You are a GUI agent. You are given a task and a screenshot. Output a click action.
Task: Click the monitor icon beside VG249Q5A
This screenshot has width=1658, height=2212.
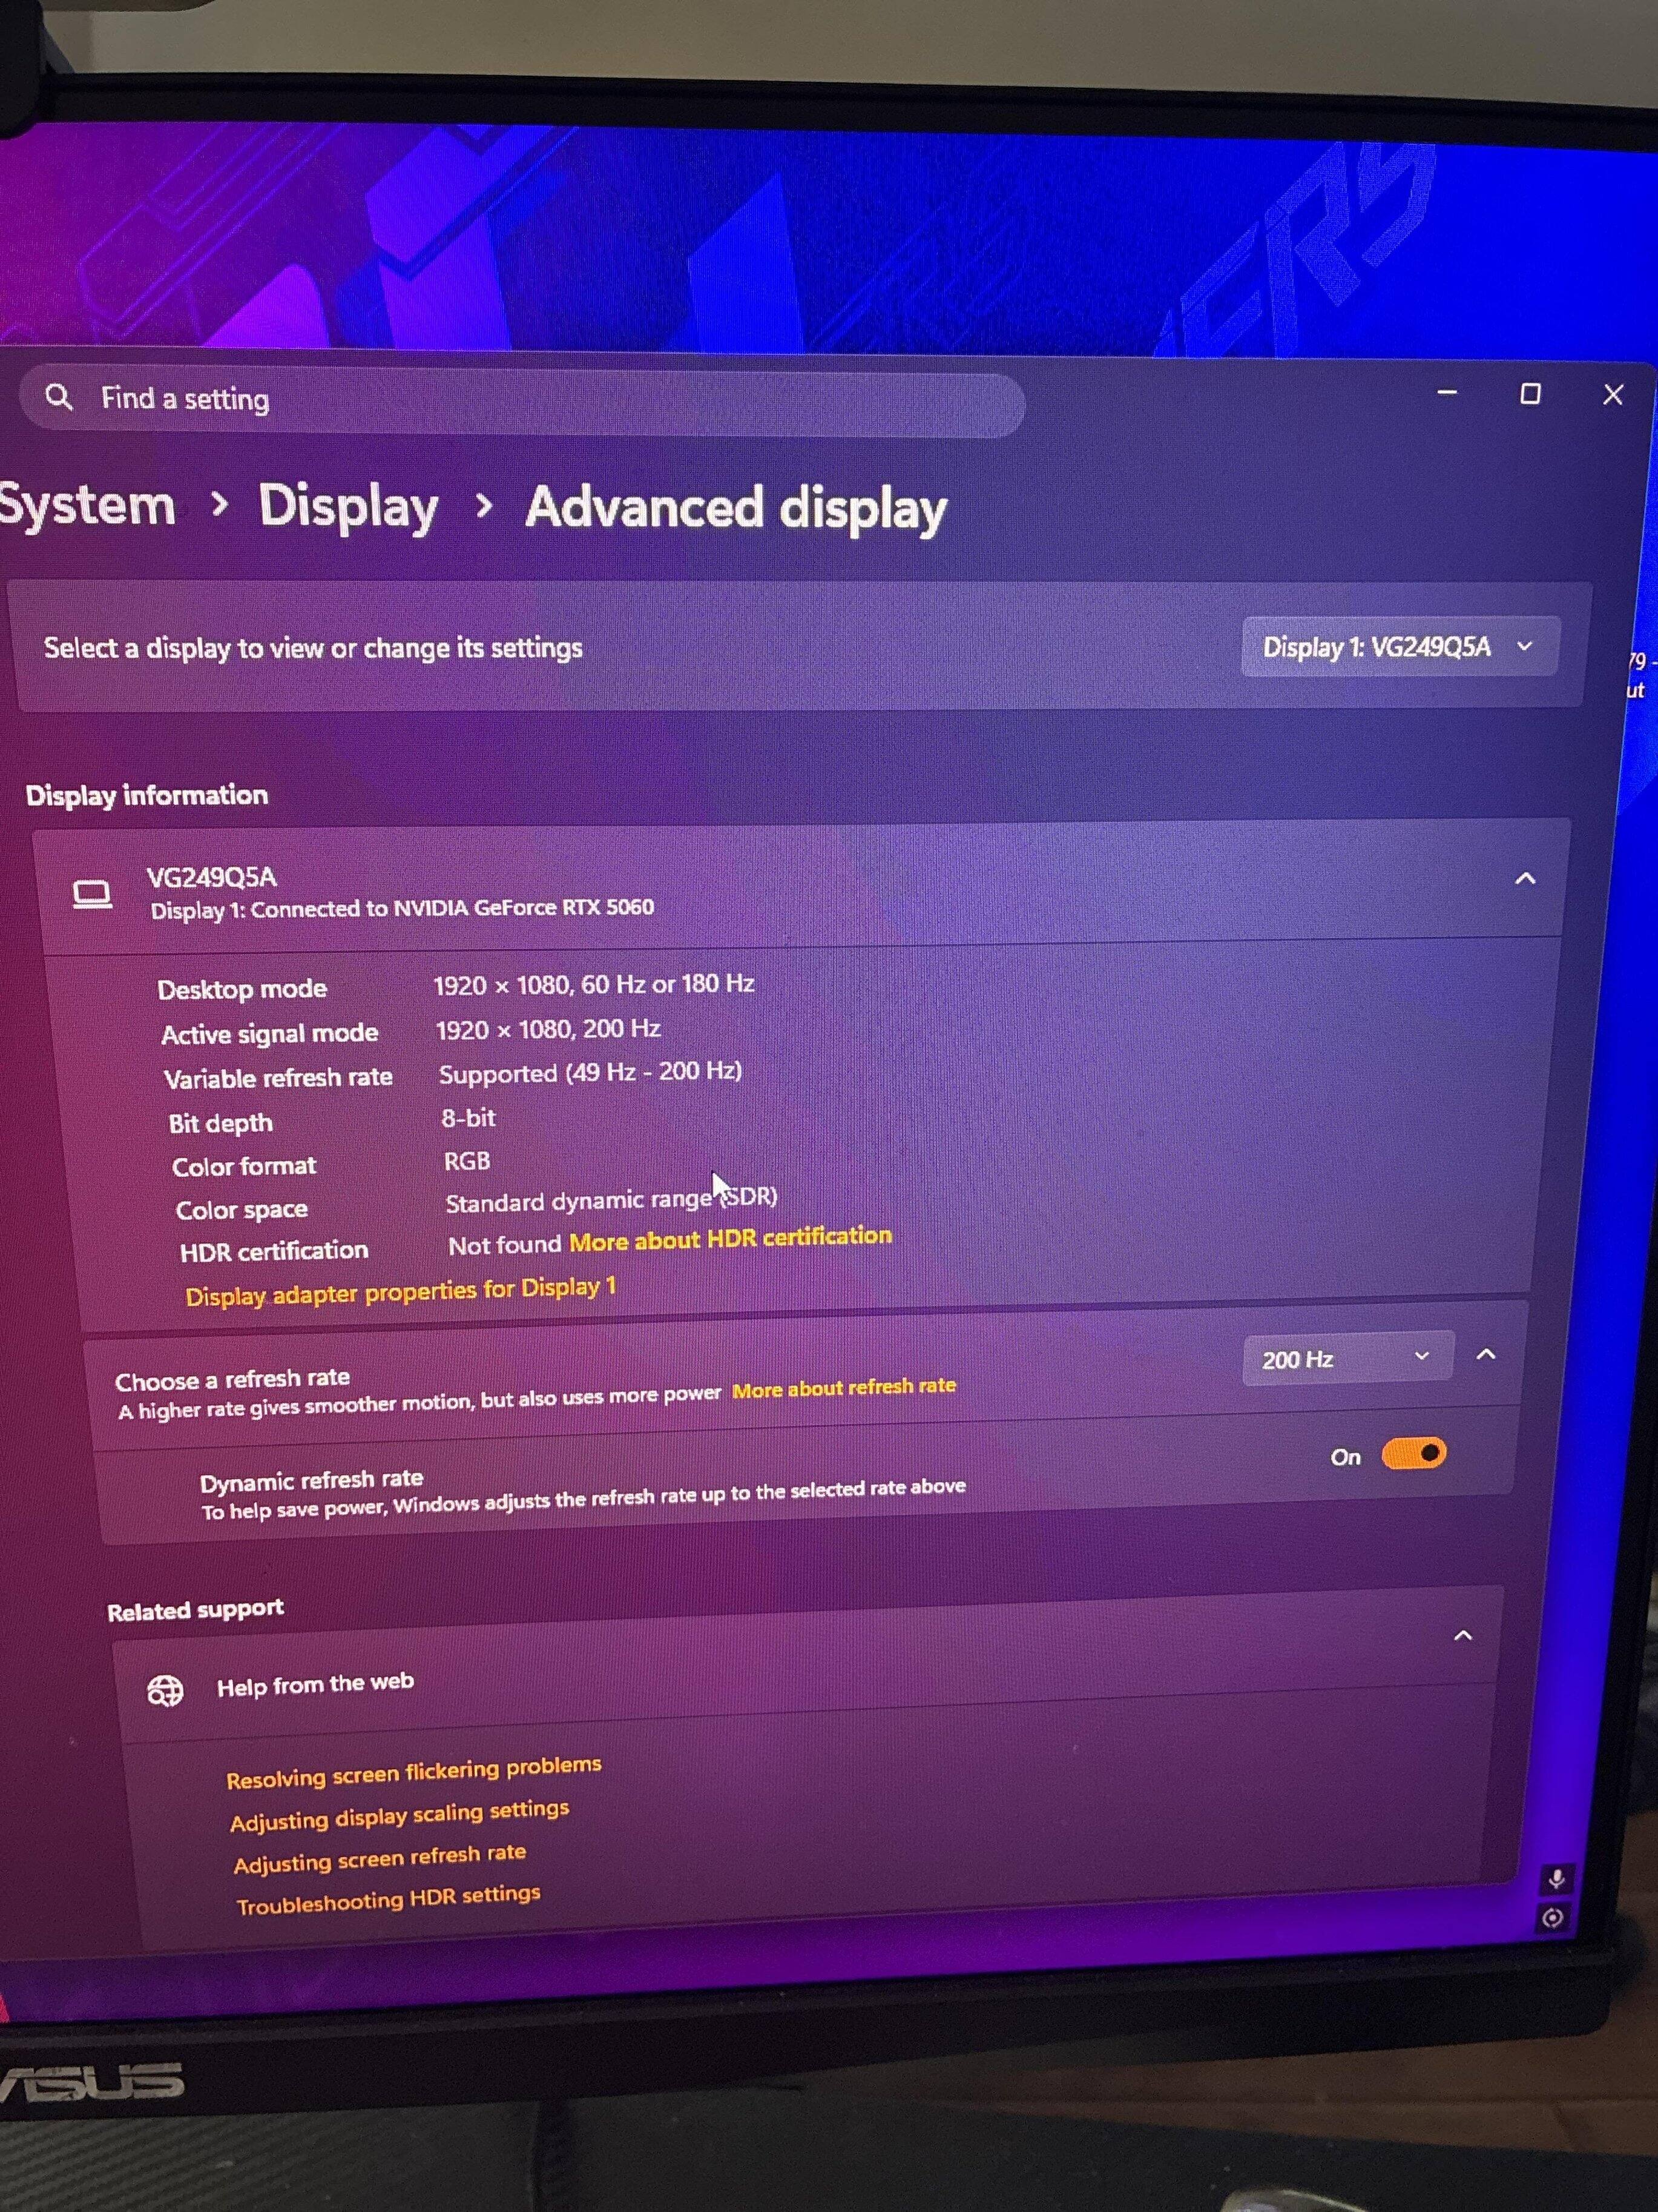pos(92,894)
